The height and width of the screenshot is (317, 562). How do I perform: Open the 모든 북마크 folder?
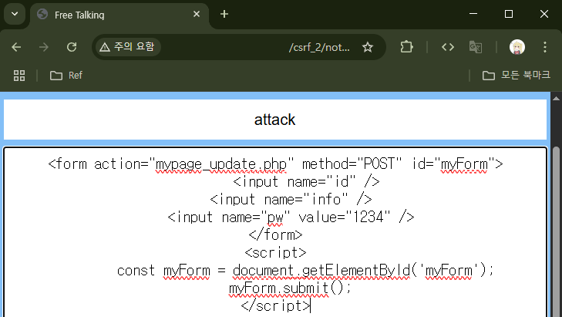[x=516, y=76]
